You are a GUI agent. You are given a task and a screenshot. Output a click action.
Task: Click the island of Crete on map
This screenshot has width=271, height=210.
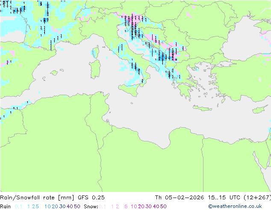[202, 108]
